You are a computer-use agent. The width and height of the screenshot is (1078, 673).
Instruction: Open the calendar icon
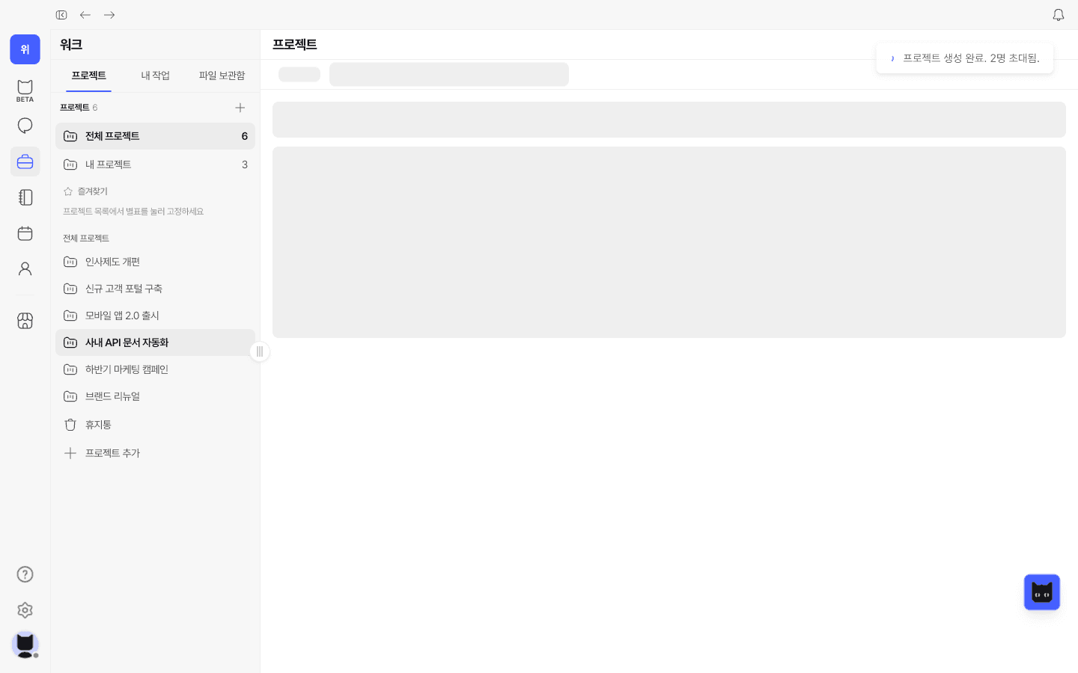point(25,233)
